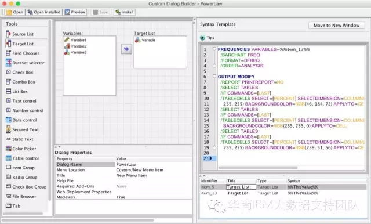Select Variable2 in Variables list
Screen dimensions: 371x224
(75, 46)
